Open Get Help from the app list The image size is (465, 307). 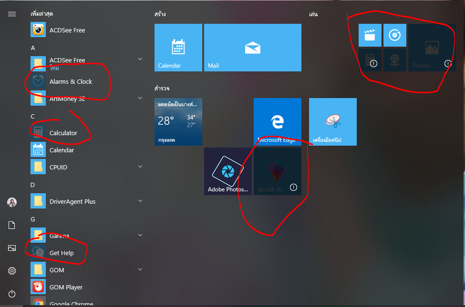tap(87, 253)
